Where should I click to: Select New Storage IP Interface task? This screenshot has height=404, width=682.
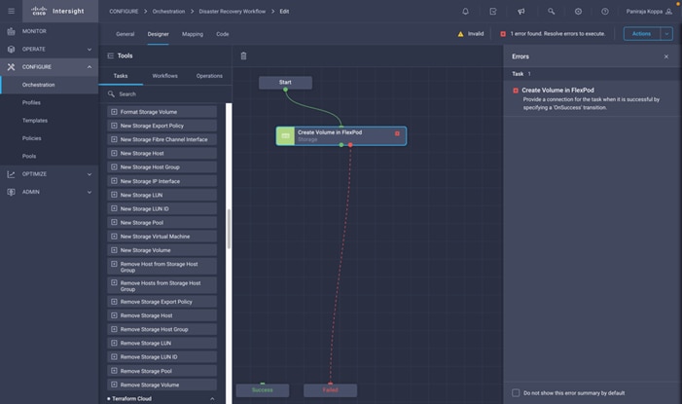tap(162, 181)
